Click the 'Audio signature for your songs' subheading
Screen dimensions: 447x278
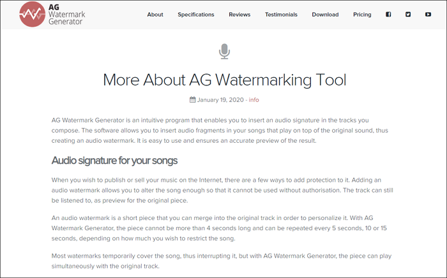pyautogui.click(x=114, y=160)
